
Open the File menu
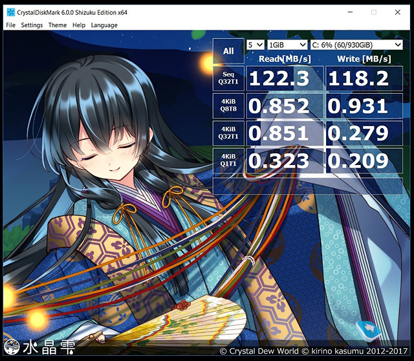pyautogui.click(x=10, y=25)
